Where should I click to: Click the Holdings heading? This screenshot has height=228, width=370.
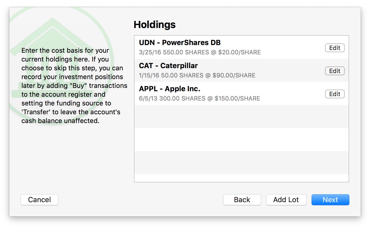(x=155, y=25)
